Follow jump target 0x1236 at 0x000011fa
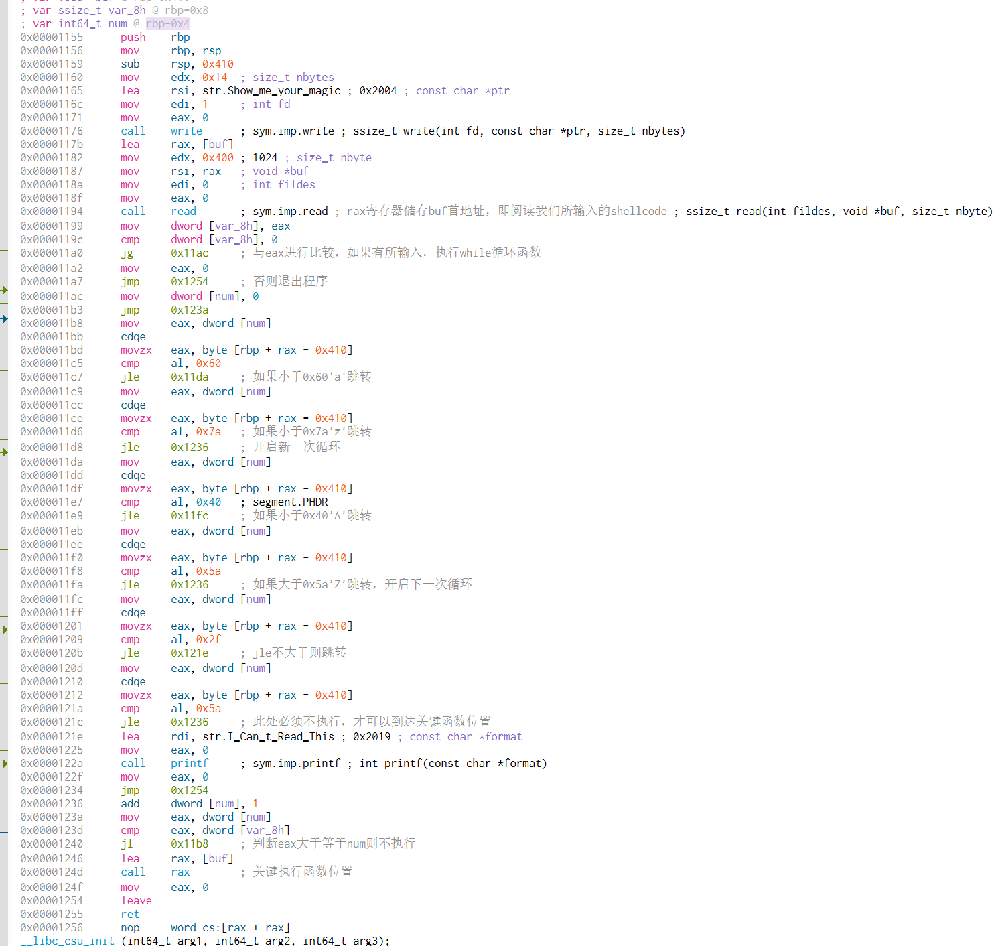 click(190, 585)
